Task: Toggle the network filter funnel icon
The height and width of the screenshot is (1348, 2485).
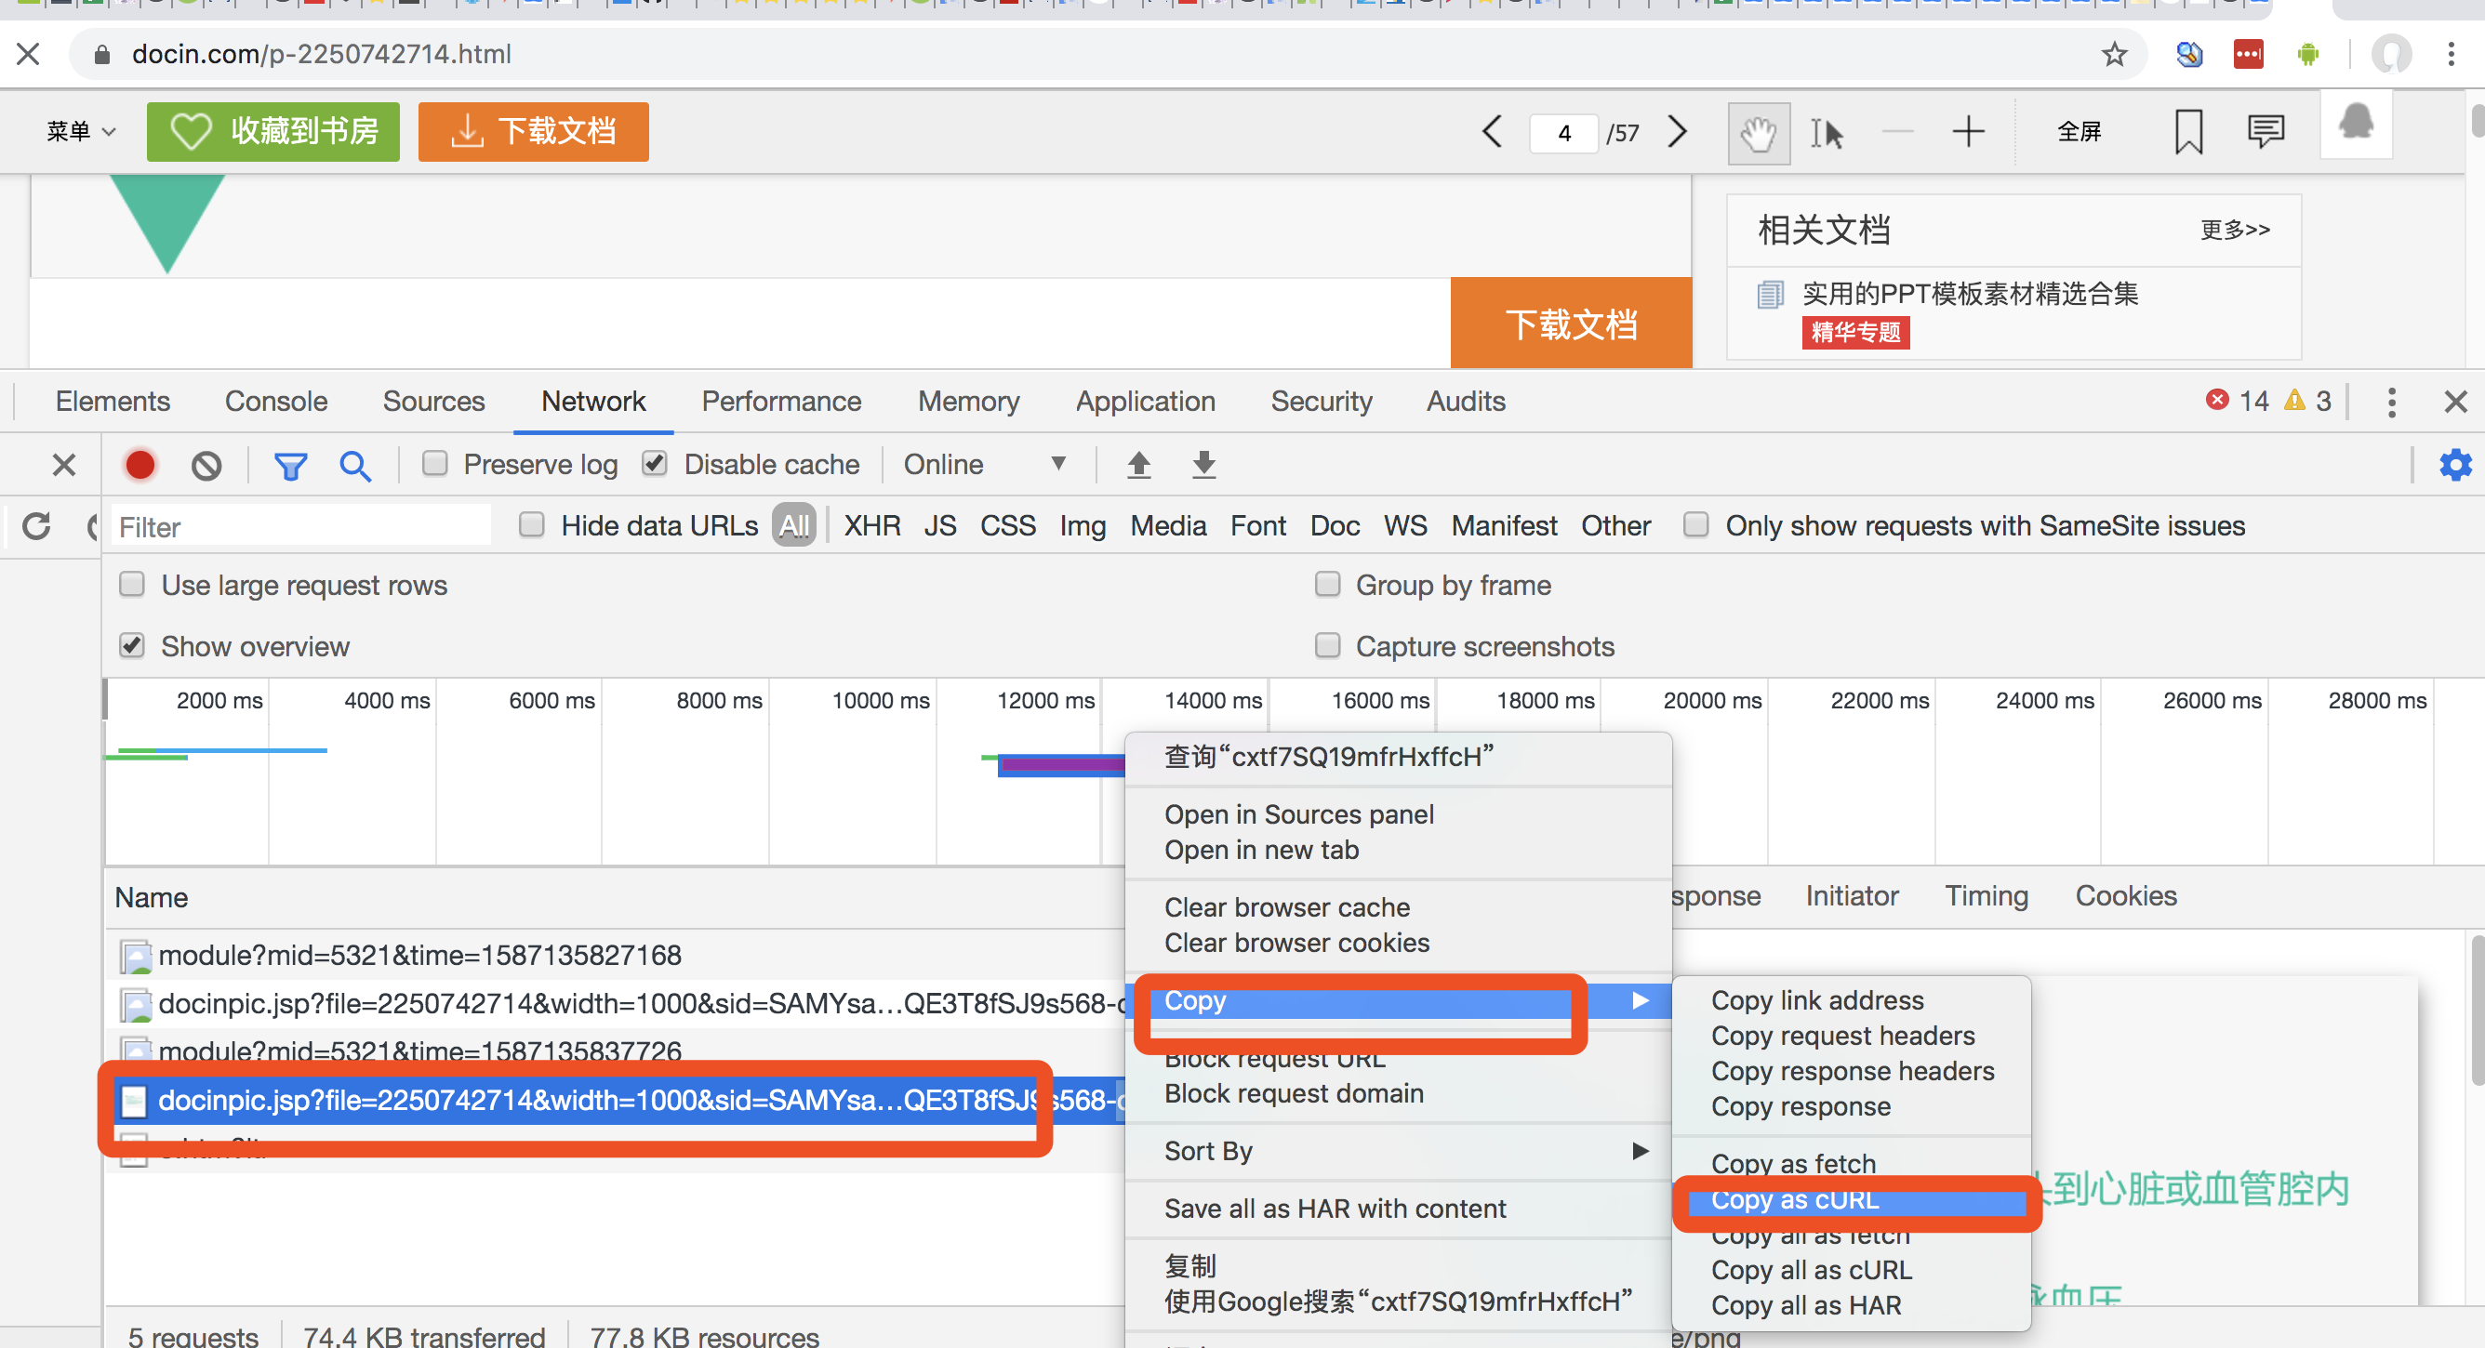Action: [289, 465]
